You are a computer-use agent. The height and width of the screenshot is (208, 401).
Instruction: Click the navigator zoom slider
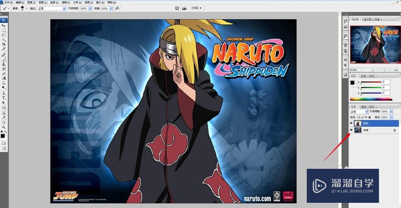[x=384, y=70]
